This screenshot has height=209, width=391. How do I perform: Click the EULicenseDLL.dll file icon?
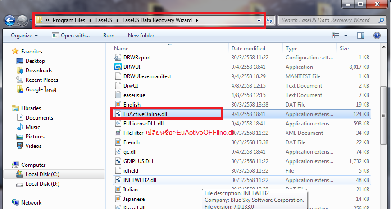click(118, 124)
